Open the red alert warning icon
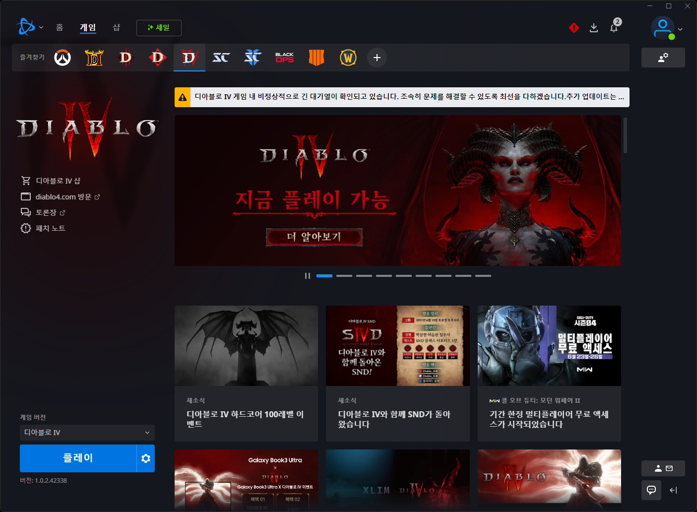Viewport: 697px width, 512px height. click(574, 28)
